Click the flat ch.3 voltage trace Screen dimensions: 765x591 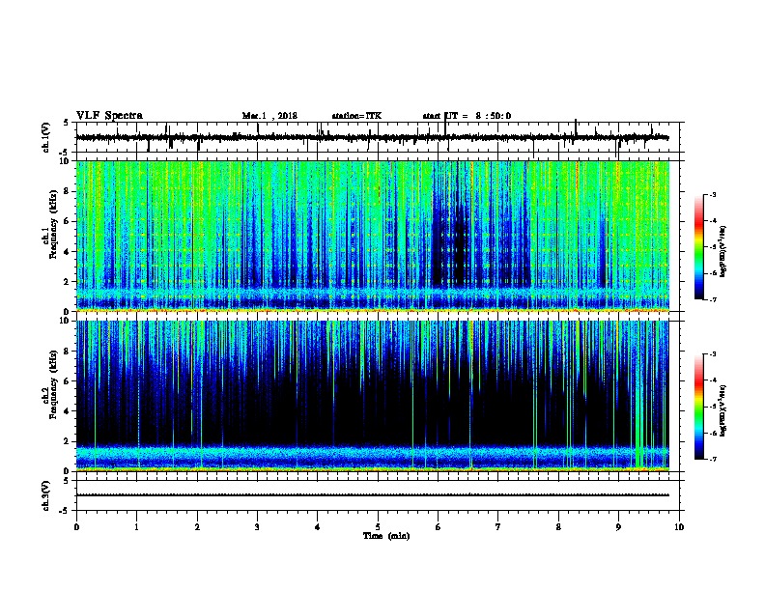tap(372, 495)
